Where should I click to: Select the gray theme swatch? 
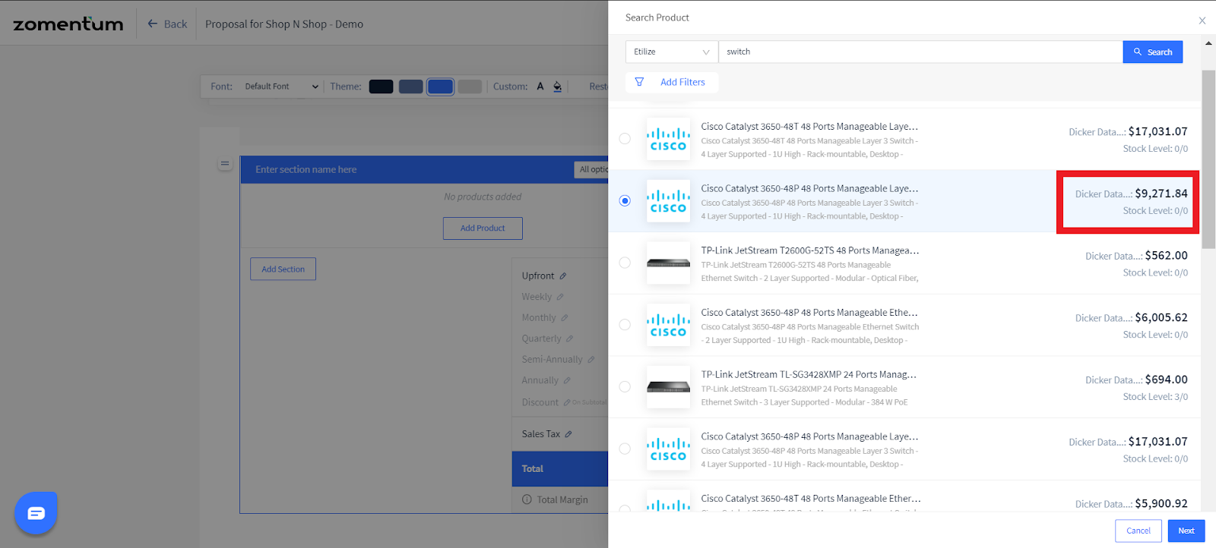(470, 87)
